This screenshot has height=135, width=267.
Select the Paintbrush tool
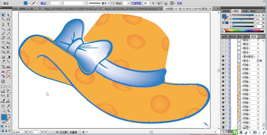tap(3, 33)
